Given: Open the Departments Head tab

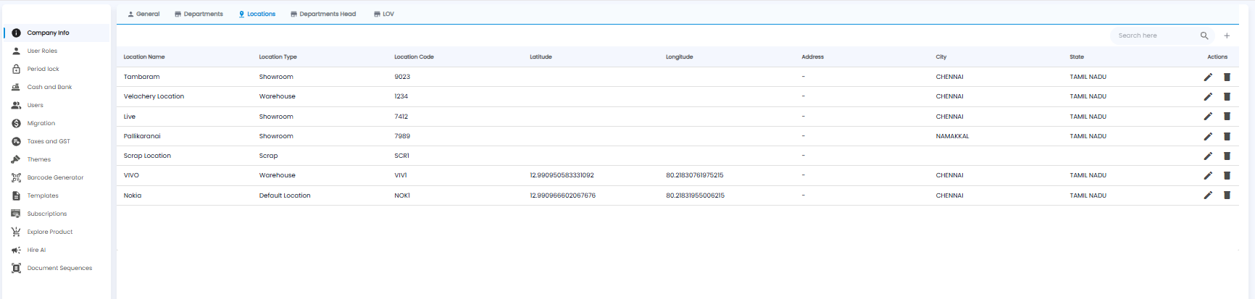Looking at the screenshot, I should point(323,14).
